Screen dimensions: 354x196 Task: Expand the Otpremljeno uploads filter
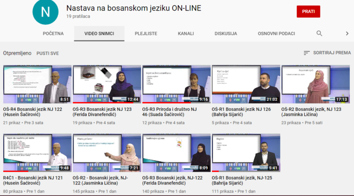[17, 53]
